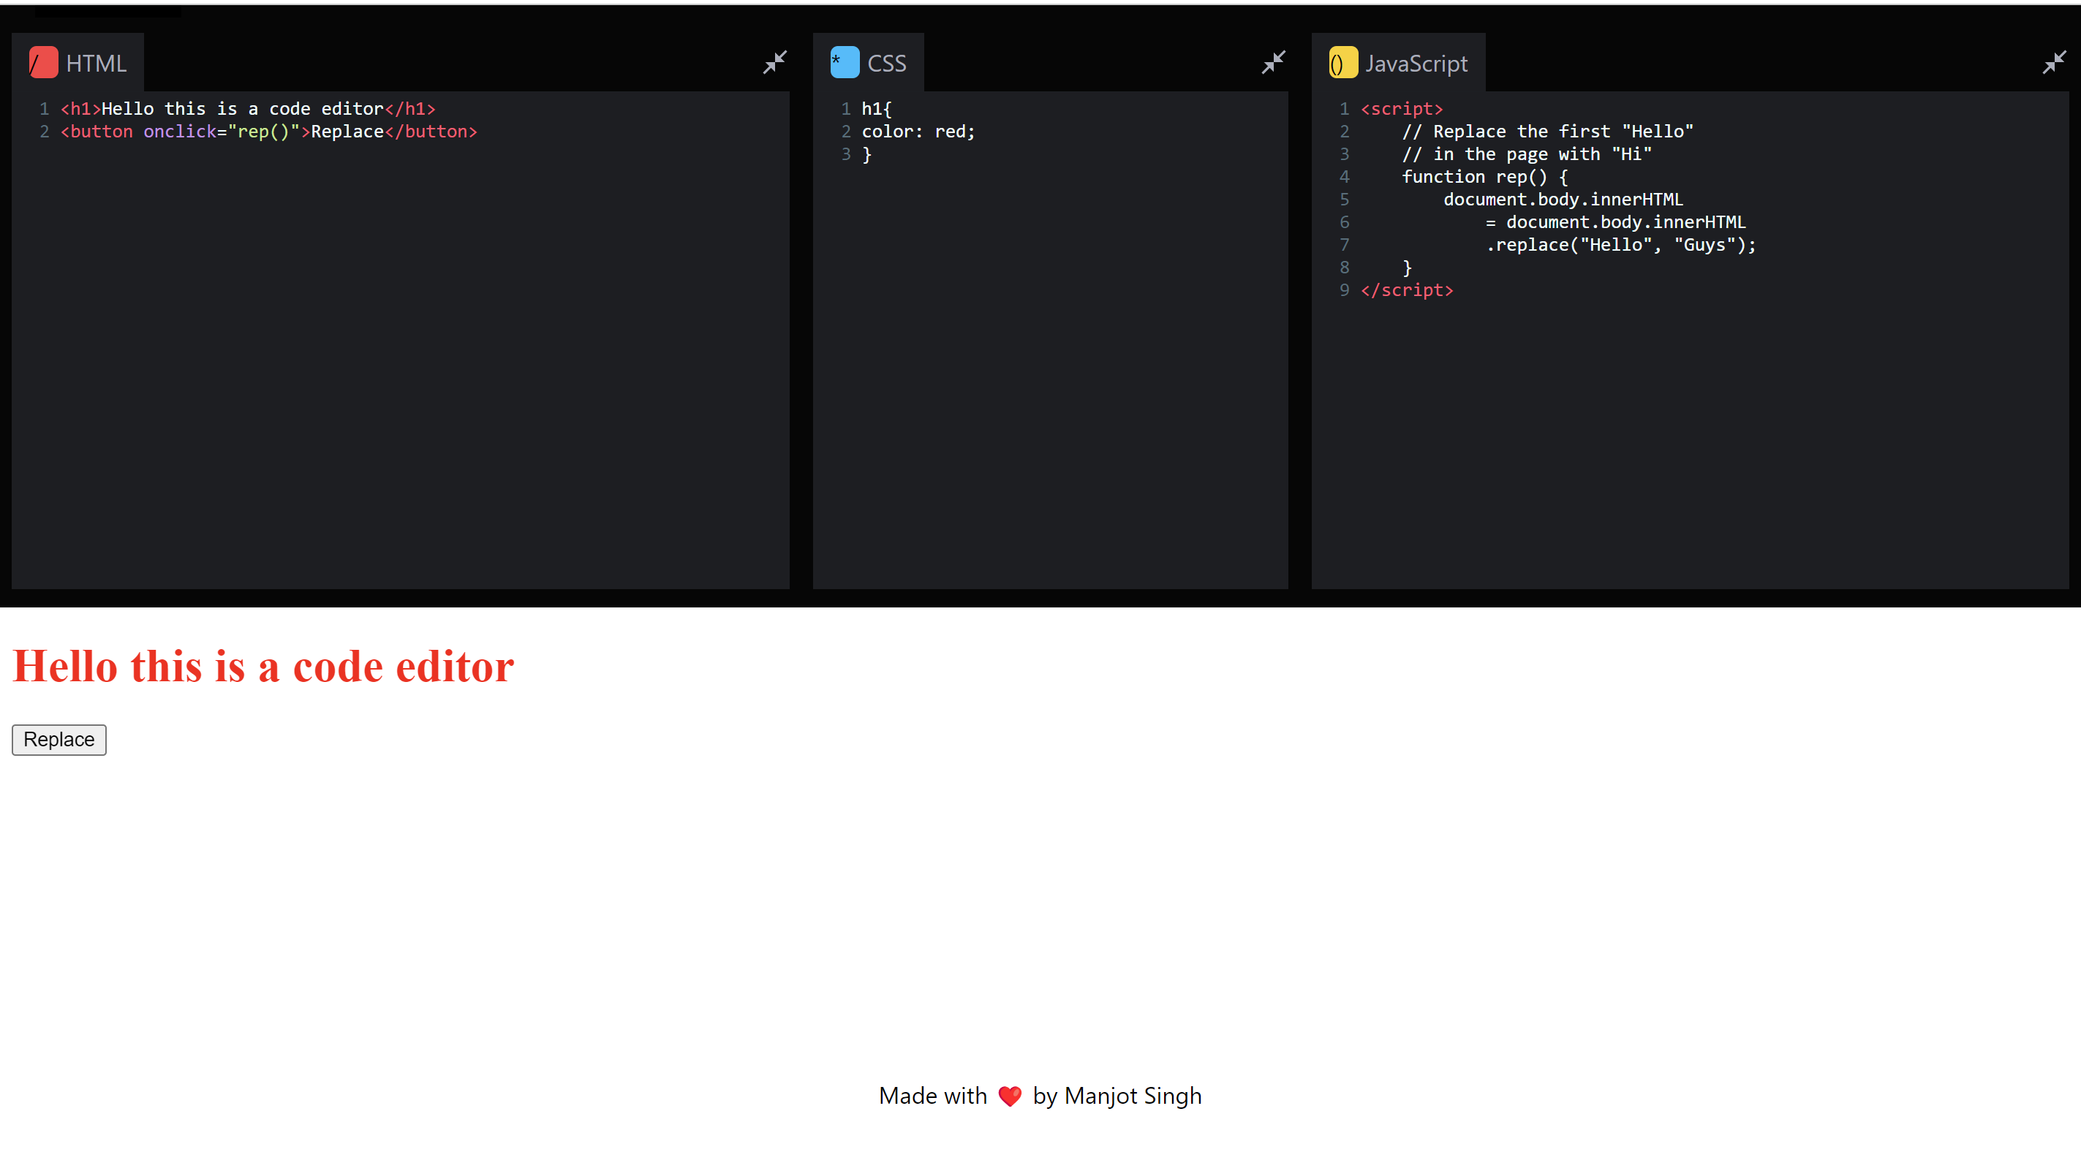This screenshot has width=2081, height=1152.
Task: Click the Replace button in preview
Action: point(59,739)
